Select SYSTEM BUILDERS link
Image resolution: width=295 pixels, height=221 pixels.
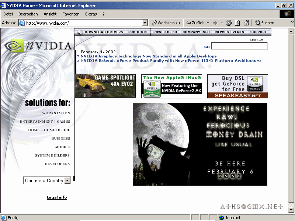click(52, 155)
